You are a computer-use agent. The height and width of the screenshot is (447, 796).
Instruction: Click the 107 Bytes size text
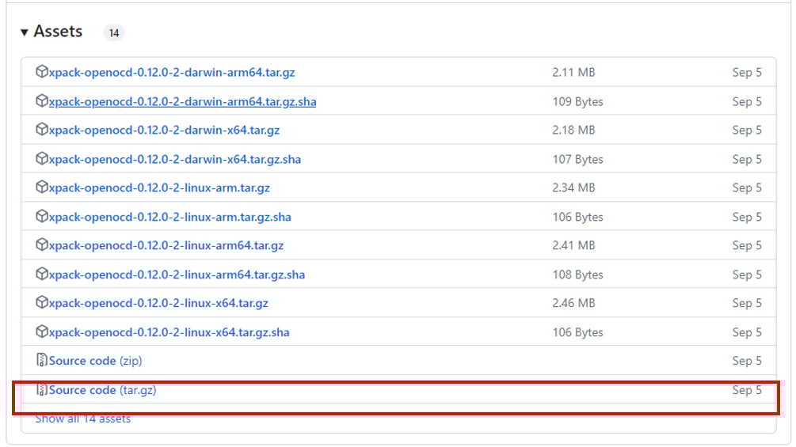[x=577, y=160]
